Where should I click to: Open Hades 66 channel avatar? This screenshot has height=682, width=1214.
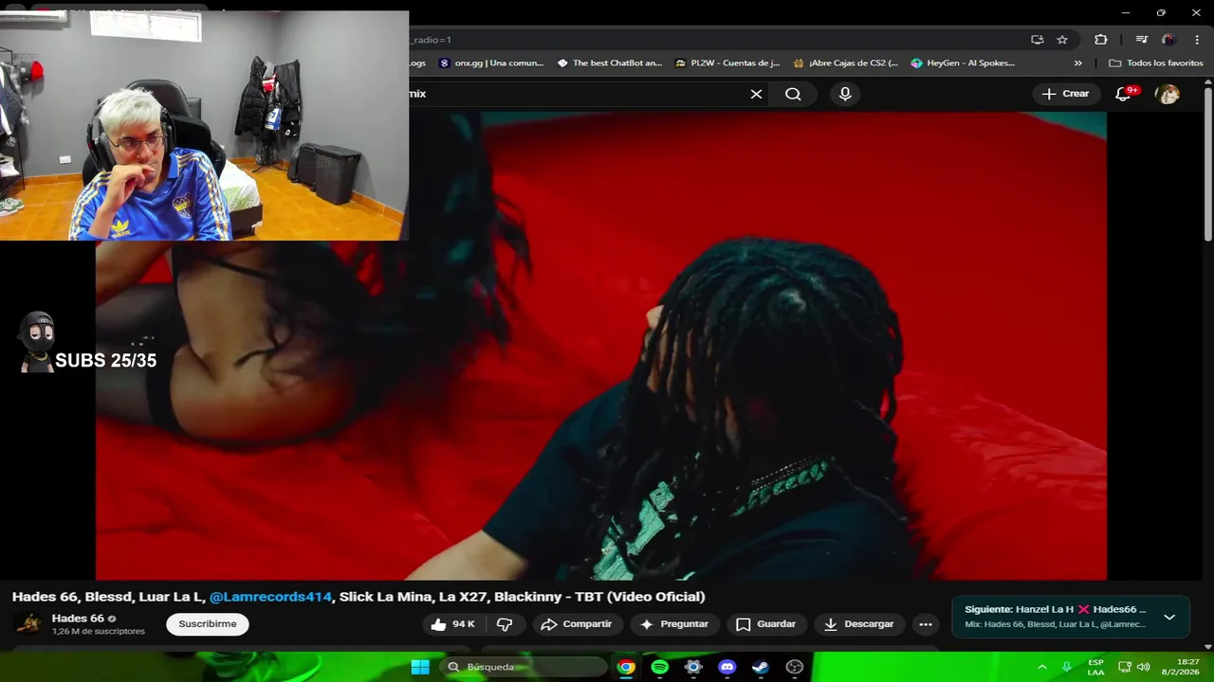pyautogui.click(x=29, y=624)
